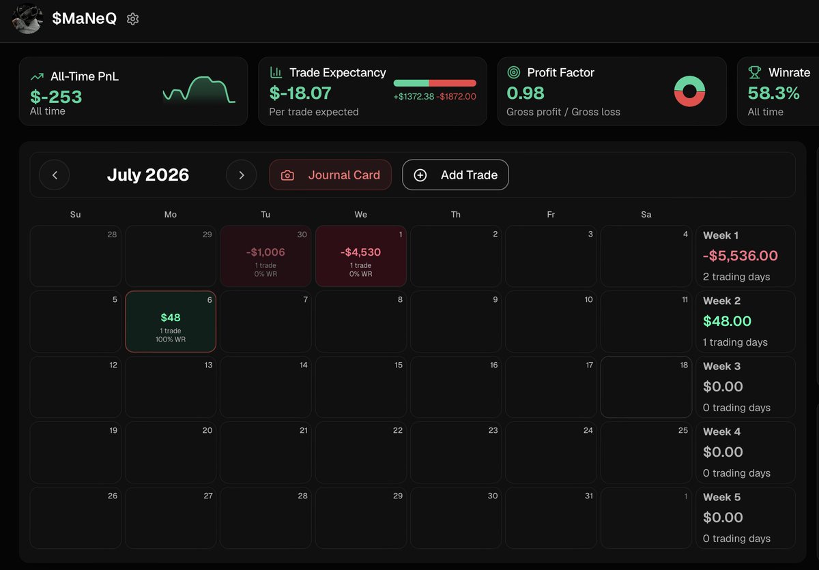Click the All-Time PnL trend arrow icon
The width and height of the screenshot is (819, 570).
(37, 77)
